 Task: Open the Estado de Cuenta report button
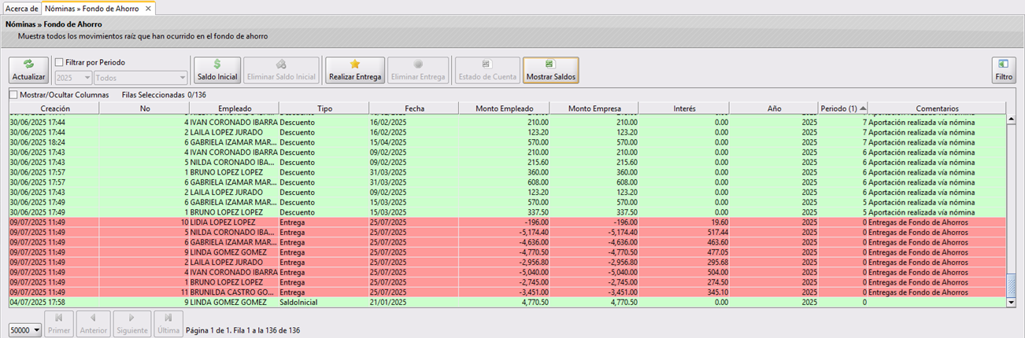click(x=487, y=70)
